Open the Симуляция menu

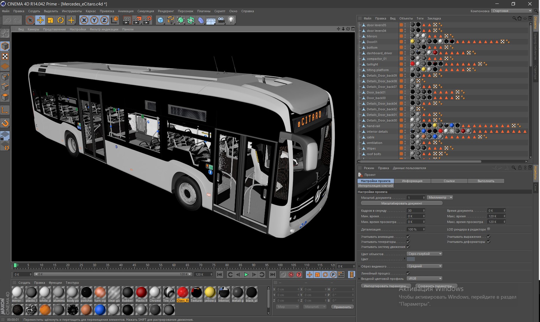[x=146, y=11]
